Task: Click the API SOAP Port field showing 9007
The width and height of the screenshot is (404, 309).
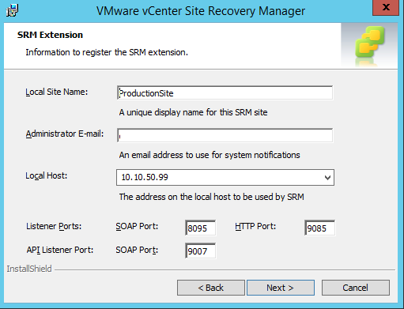Action: [201, 251]
